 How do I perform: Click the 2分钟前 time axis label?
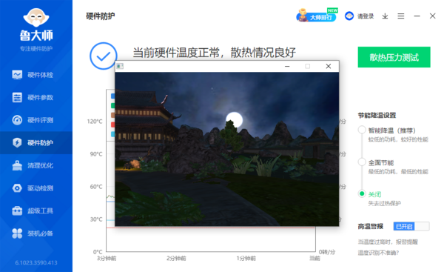(x=176, y=259)
